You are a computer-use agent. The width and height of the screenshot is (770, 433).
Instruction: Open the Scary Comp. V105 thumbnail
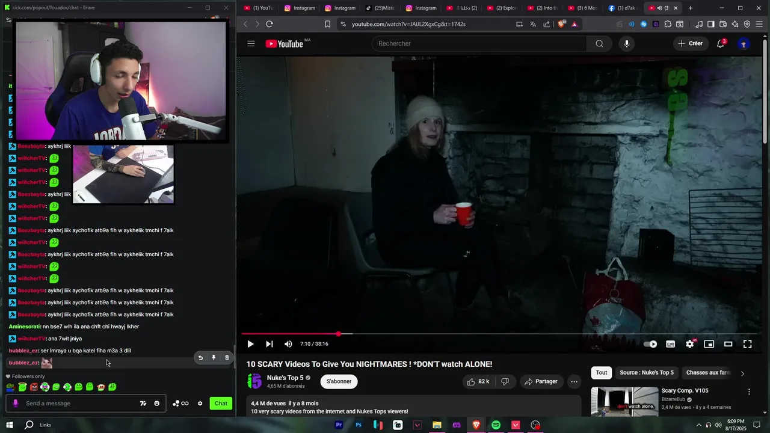pos(624,401)
